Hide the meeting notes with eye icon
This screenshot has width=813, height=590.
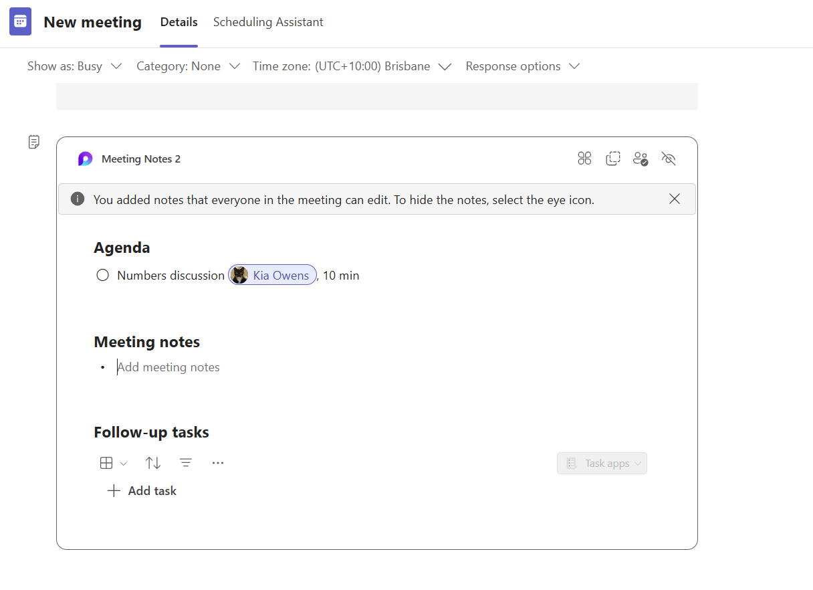pyautogui.click(x=668, y=159)
